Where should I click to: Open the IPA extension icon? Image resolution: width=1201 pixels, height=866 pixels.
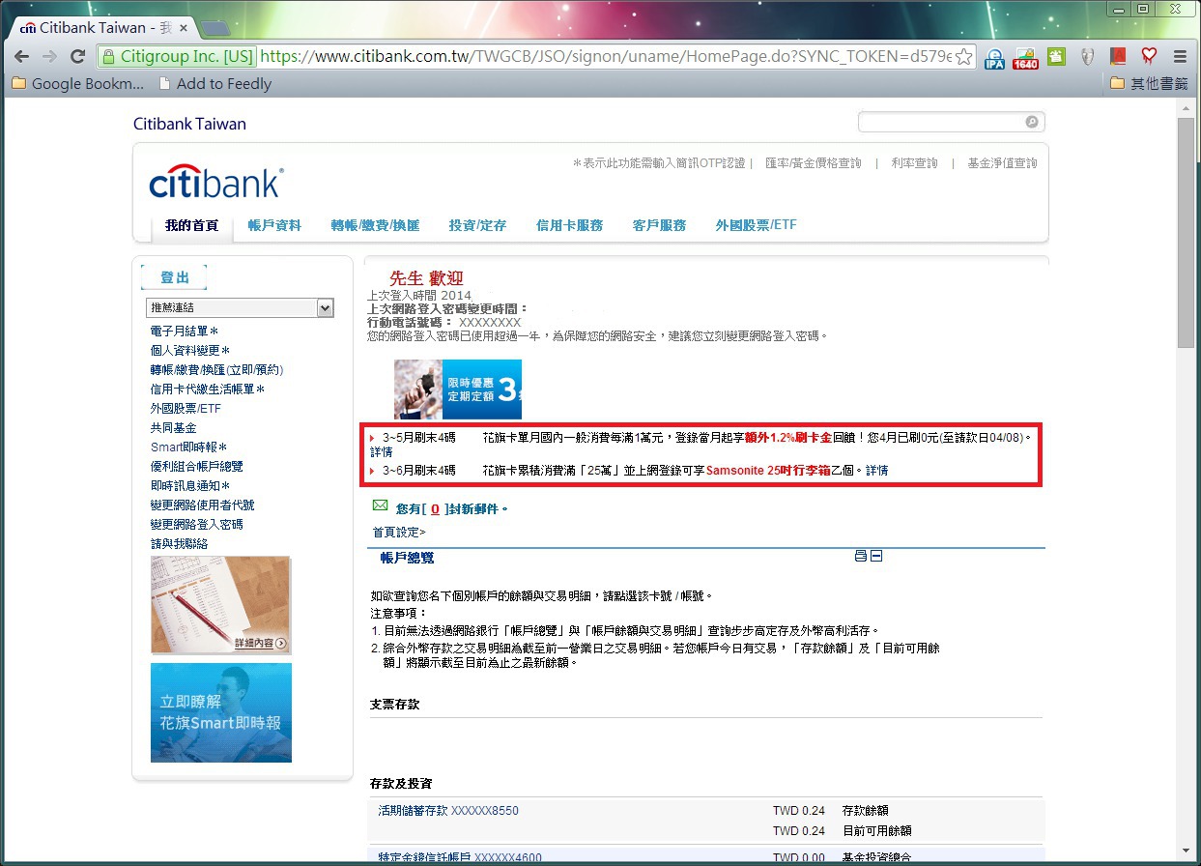click(994, 58)
